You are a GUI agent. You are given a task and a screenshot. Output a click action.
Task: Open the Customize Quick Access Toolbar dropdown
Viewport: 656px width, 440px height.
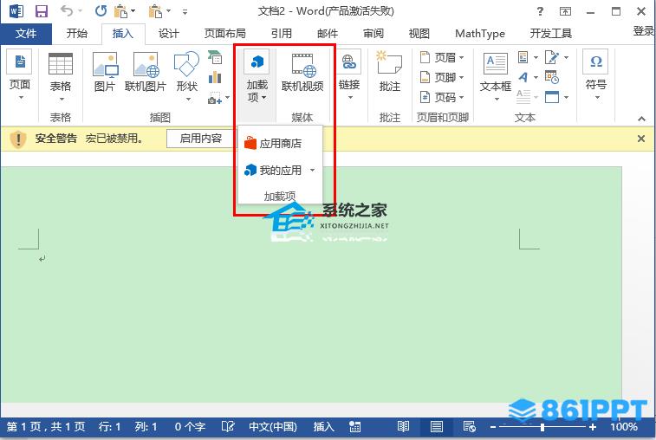(185, 12)
